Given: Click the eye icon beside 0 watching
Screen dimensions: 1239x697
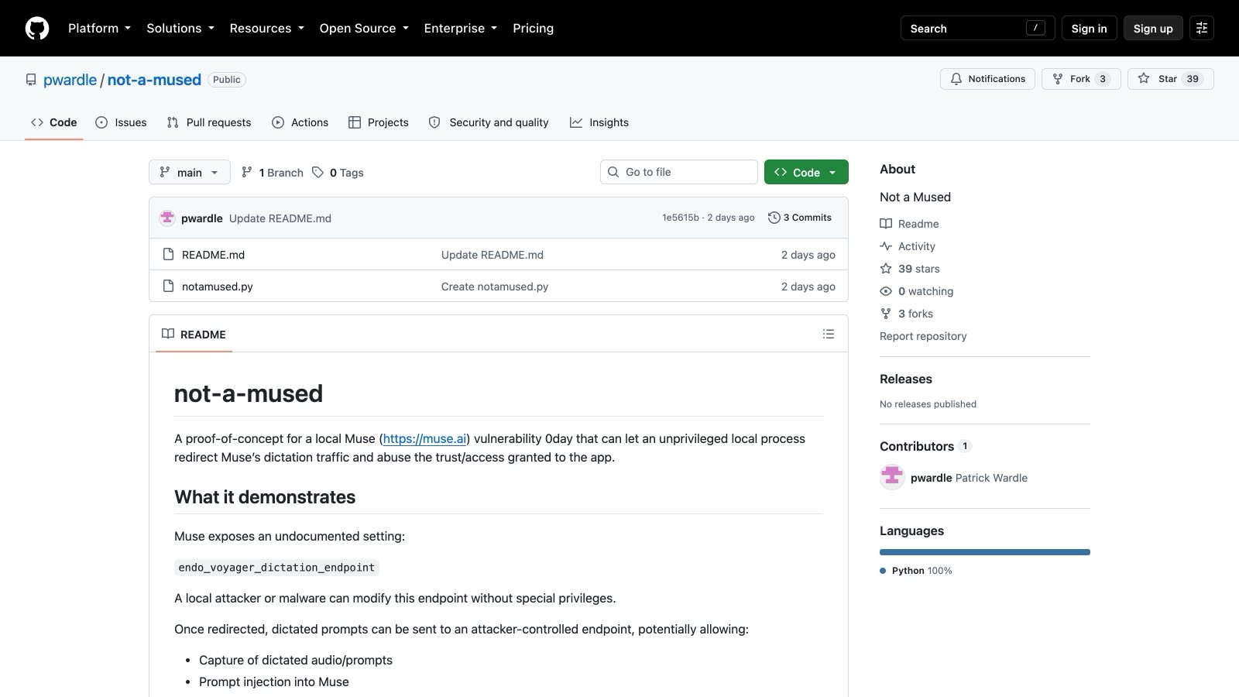Looking at the screenshot, I should 886,291.
